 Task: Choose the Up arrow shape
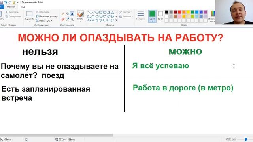(113, 17)
